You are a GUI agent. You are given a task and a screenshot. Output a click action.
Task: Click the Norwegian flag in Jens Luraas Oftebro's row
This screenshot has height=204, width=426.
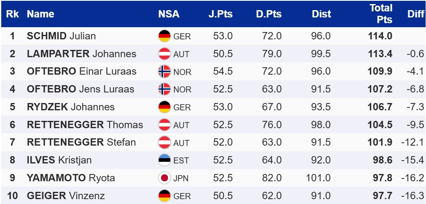[164, 89]
